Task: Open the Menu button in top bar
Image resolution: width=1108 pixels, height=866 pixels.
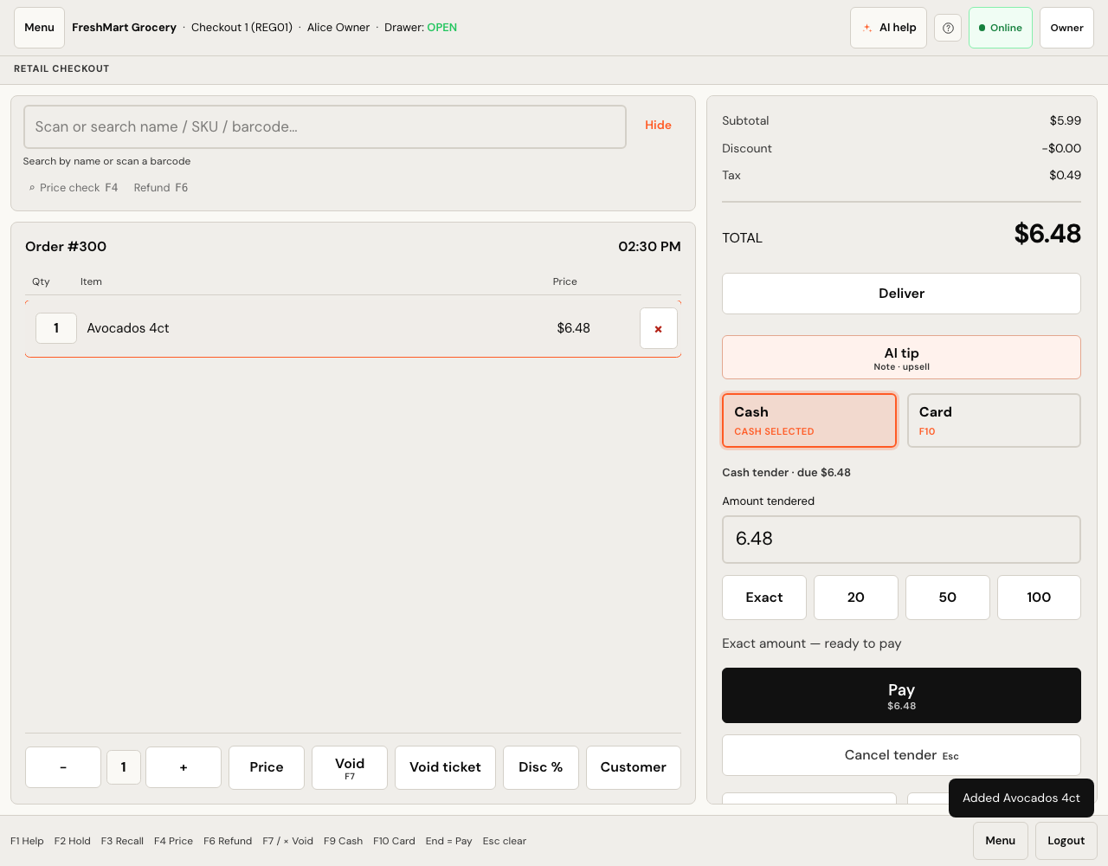Action: pyautogui.click(x=39, y=28)
